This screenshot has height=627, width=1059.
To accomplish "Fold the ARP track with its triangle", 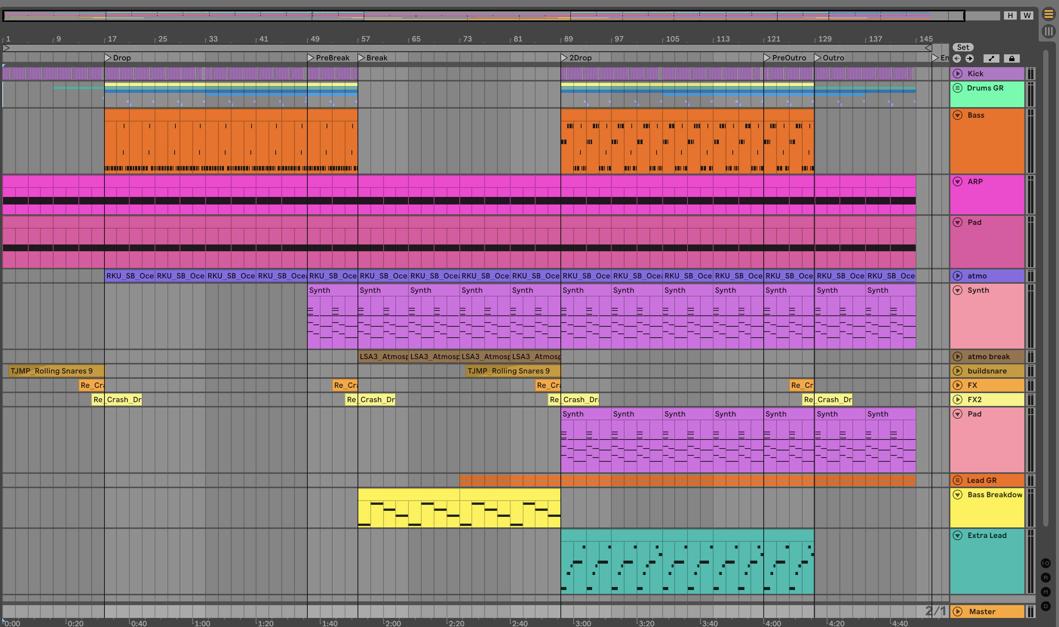I will coord(958,182).
